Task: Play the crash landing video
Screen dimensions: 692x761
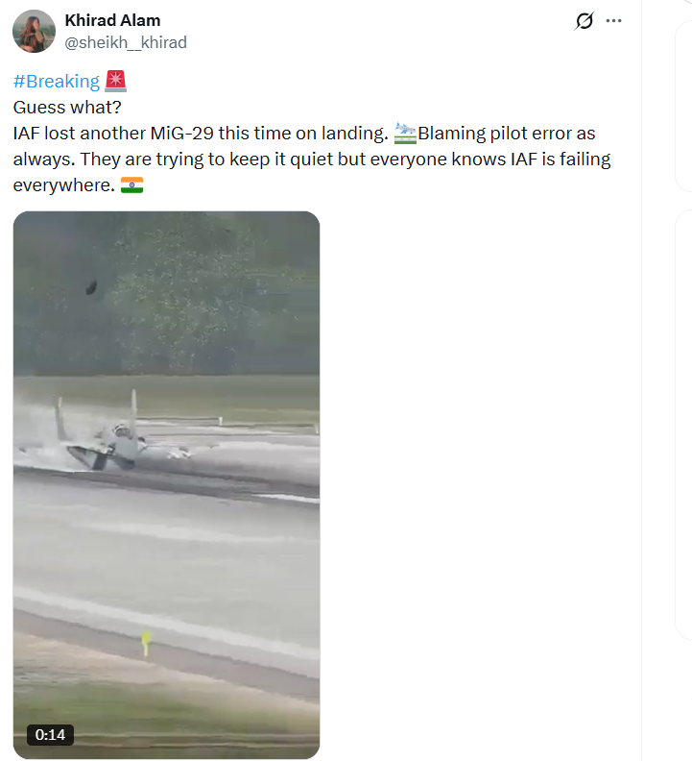Action: click(166, 485)
